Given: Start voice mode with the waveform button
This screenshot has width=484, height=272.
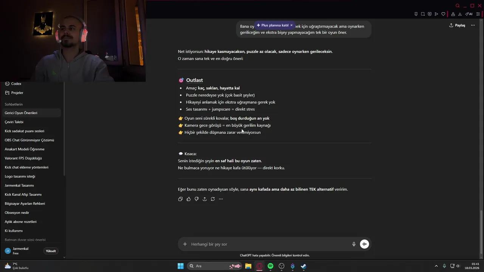Looking at the screenshot, I should pyautogui.click(x=364, y=244).
